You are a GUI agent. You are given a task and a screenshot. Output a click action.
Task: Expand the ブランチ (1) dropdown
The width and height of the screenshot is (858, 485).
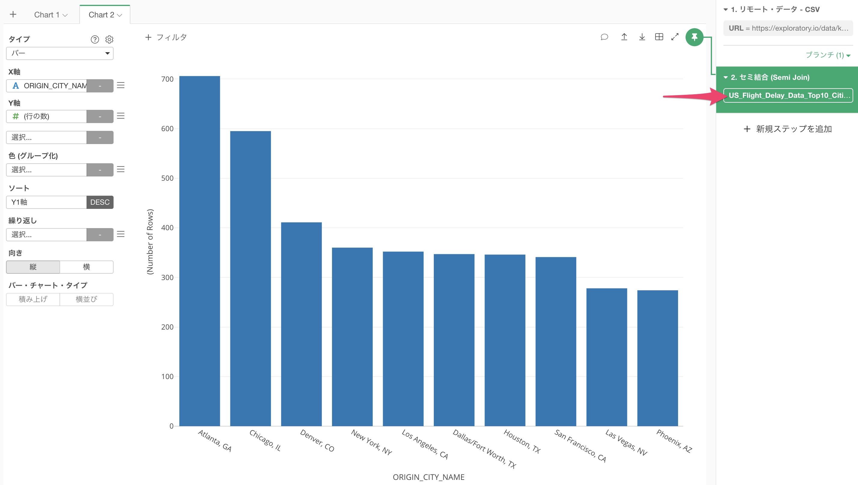828,55
